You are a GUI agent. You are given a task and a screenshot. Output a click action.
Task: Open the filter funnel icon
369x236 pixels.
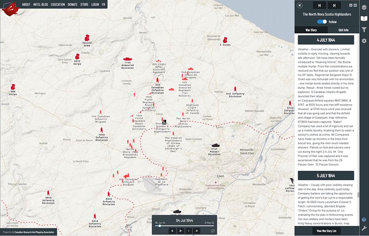coord(364,30)
